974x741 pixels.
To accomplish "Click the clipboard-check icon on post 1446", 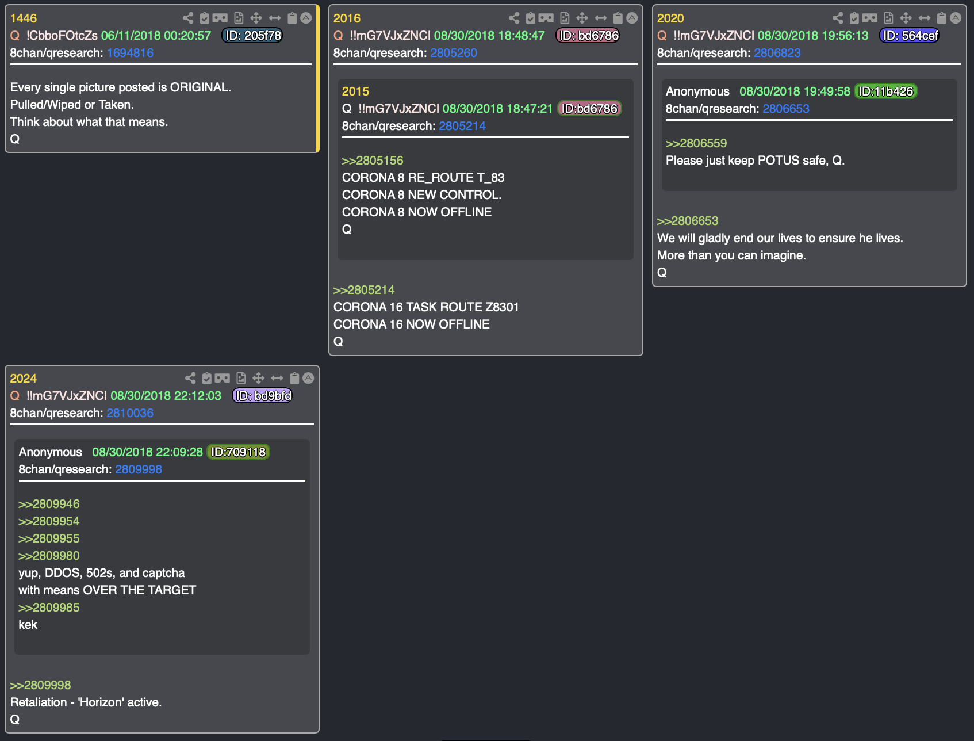I will [204, 18].
